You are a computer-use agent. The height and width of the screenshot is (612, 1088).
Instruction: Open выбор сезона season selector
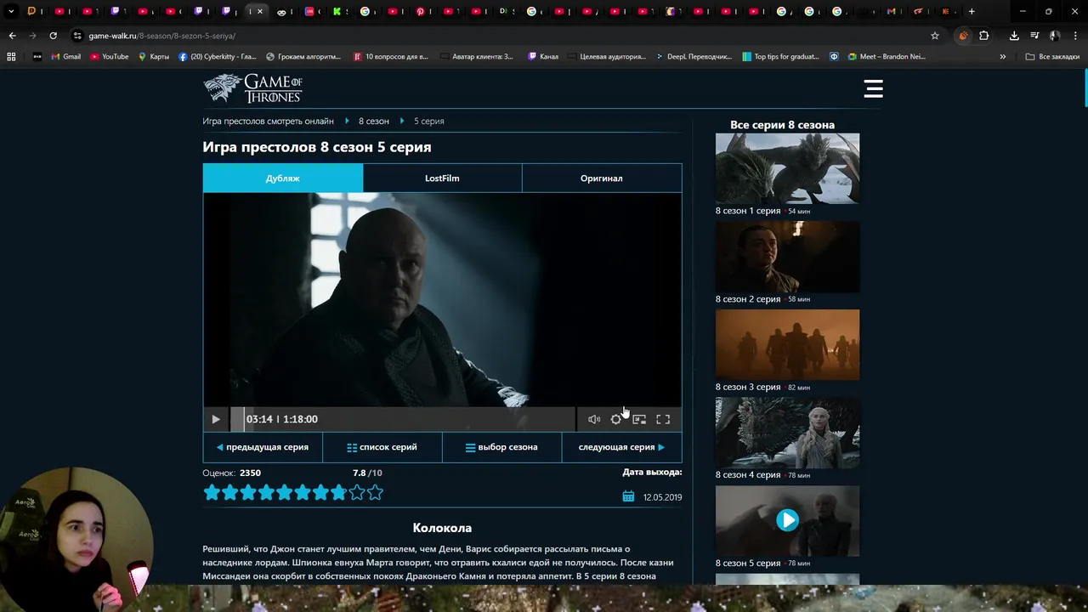pos(501,447)
